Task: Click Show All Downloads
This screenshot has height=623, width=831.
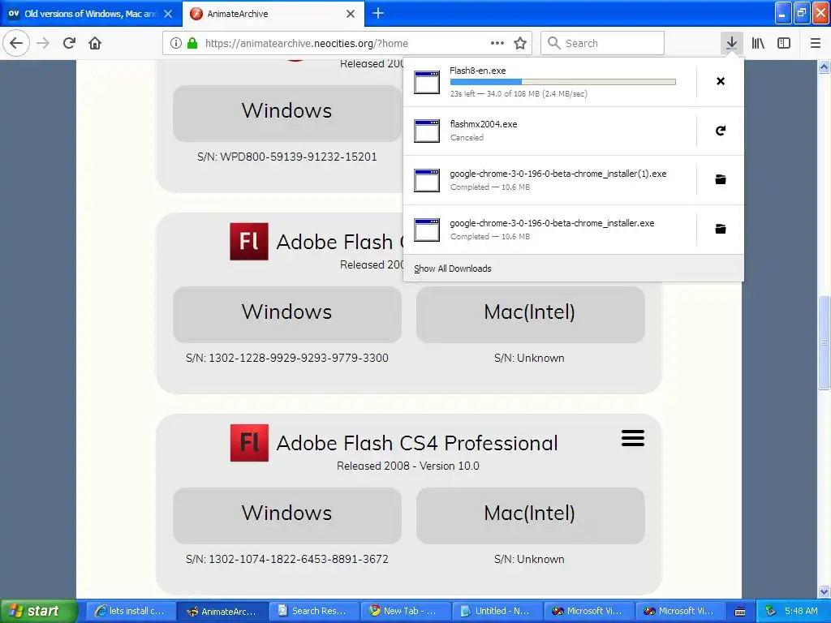Action: pos(452,269)
